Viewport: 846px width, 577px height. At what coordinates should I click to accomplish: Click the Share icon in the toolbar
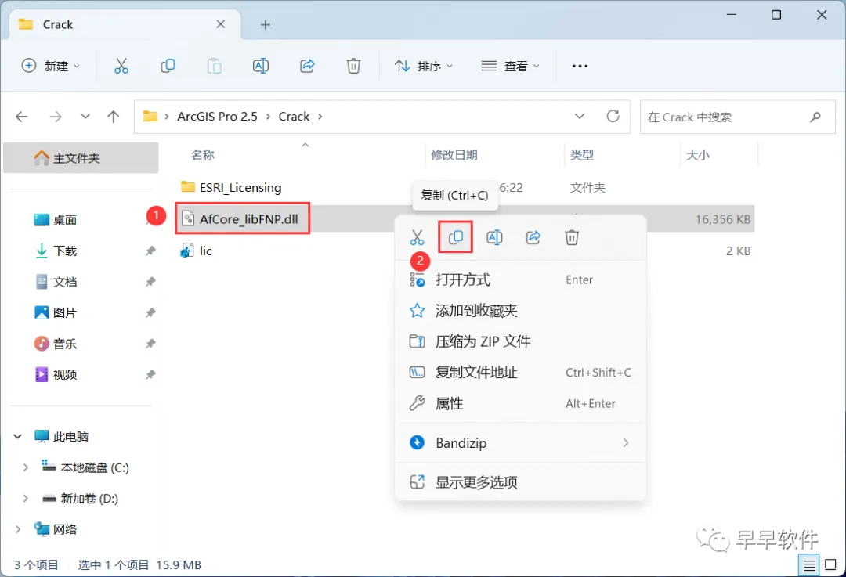pos(307,66)
